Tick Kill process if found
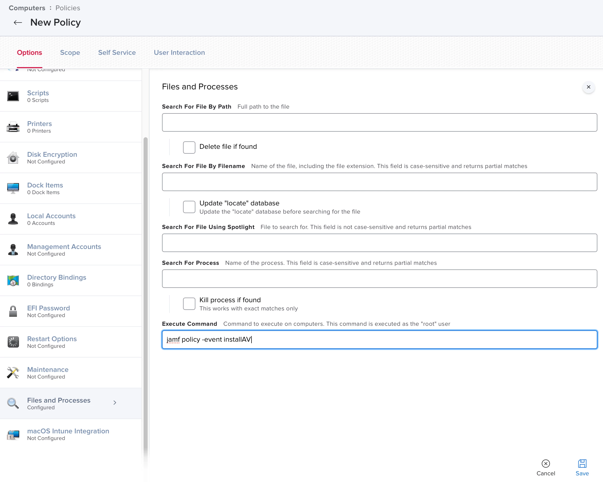 tap(189, 304)
